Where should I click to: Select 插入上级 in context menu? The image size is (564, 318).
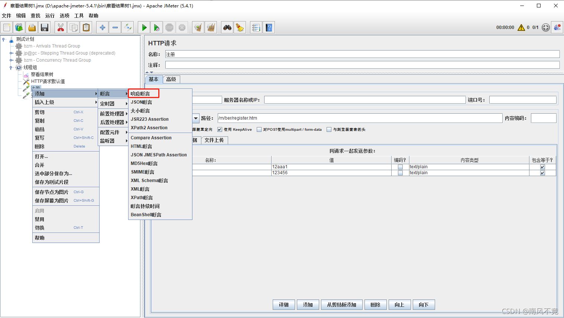pos(66,102)
